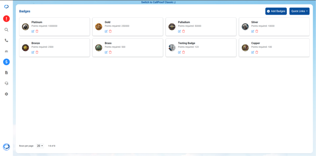Screen dimensions: 316x156
Task: Click the Add Badges button
Action: click(x=276, y=11)
